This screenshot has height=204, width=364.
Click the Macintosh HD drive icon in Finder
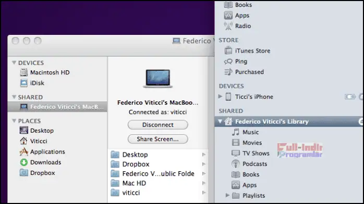click(23, 72)
